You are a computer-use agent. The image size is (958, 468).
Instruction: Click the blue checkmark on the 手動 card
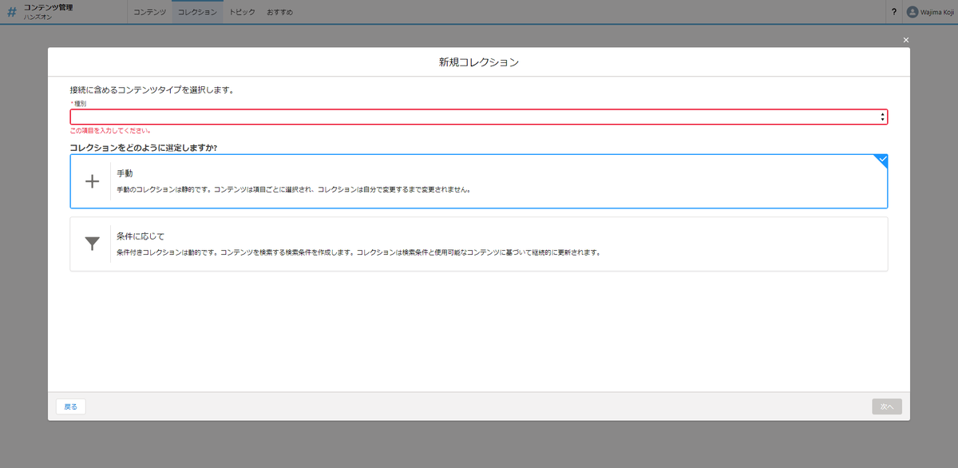(x=881, y=159)
